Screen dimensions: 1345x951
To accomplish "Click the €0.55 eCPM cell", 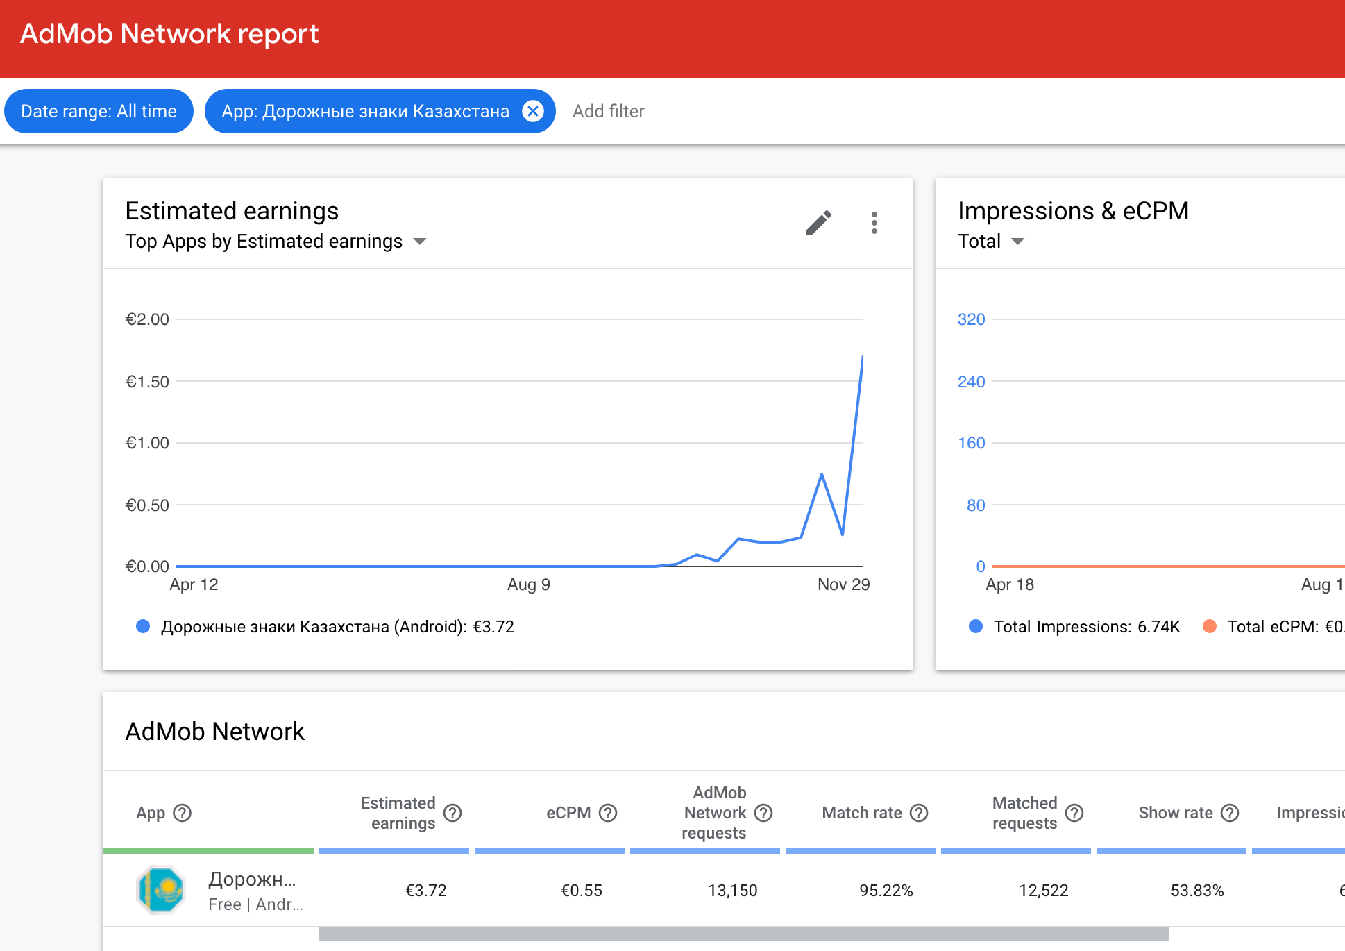I will coord(582,891).
